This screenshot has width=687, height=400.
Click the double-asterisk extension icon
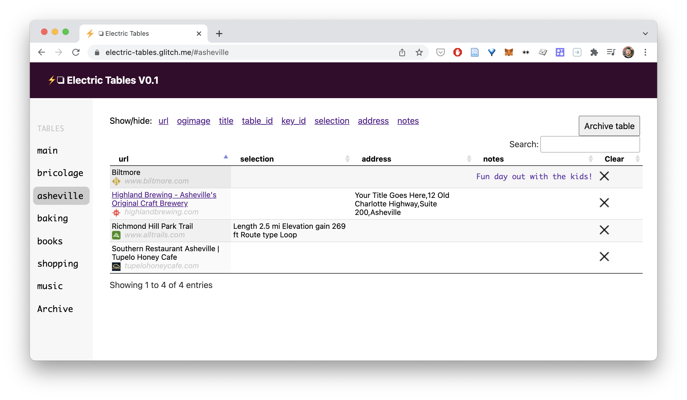pyautogui.click(x=526, y=52)
